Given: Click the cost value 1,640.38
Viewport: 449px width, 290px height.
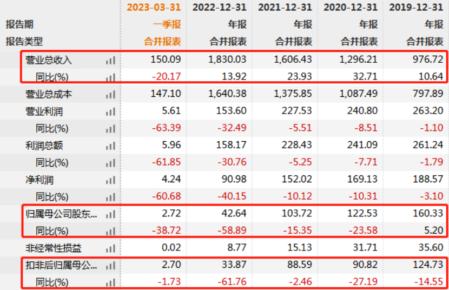Looking at the screenshot, I should coord(227,94).
